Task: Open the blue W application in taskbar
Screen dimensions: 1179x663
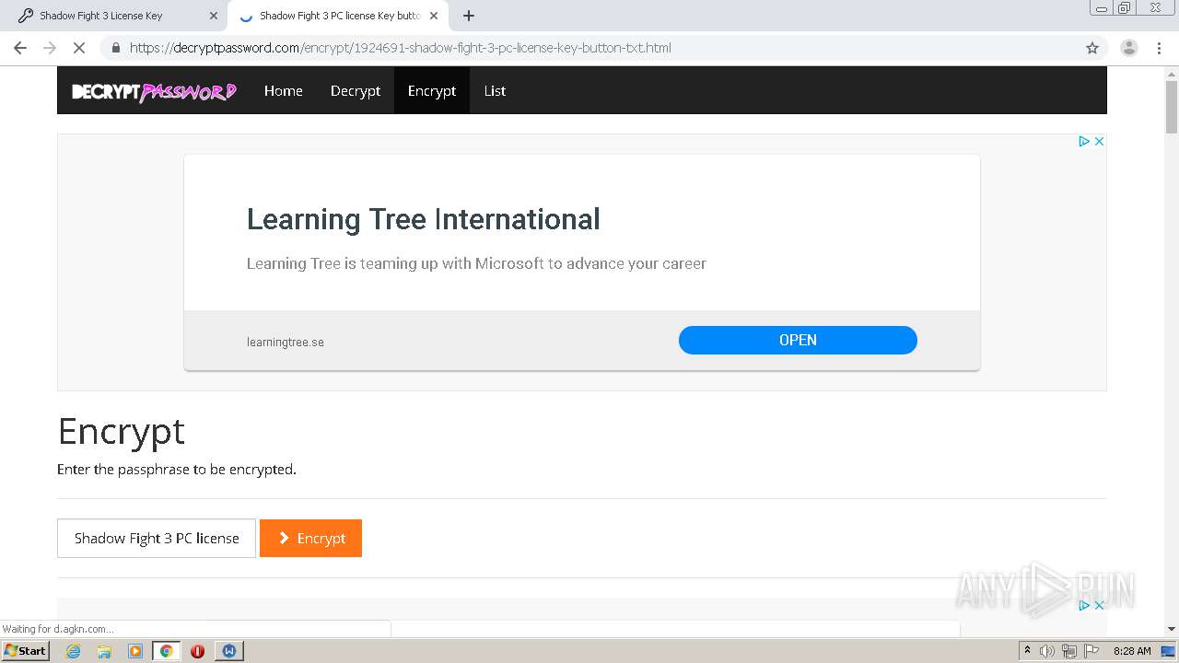Action: pyautogui.click(x=229, y=651)
